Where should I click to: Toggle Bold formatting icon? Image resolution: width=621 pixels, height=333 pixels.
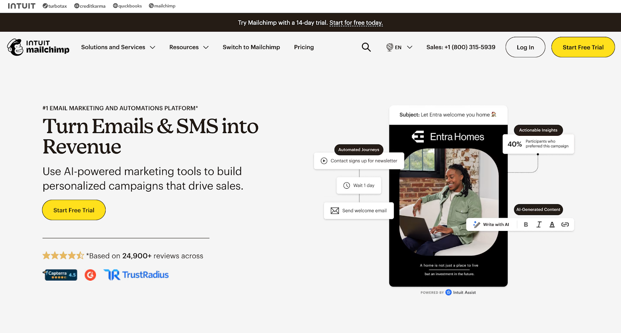(526, 224)
